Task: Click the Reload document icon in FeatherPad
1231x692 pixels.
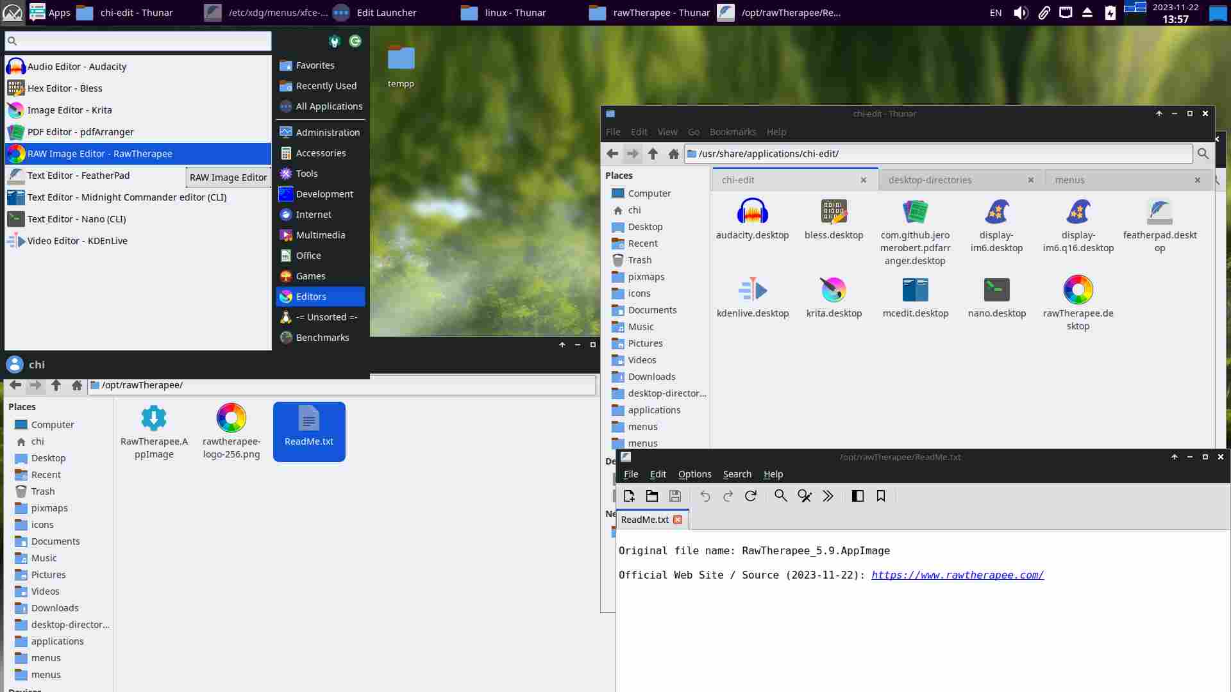Action: (x=751, y=496)
